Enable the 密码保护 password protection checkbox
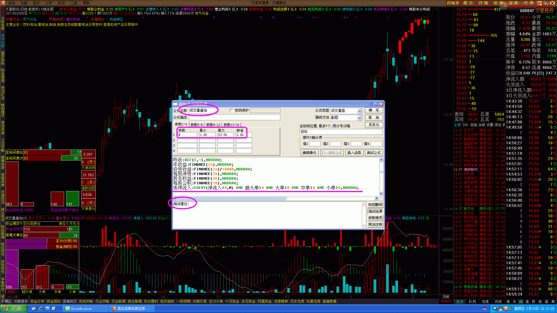 (x=232, y=110)
